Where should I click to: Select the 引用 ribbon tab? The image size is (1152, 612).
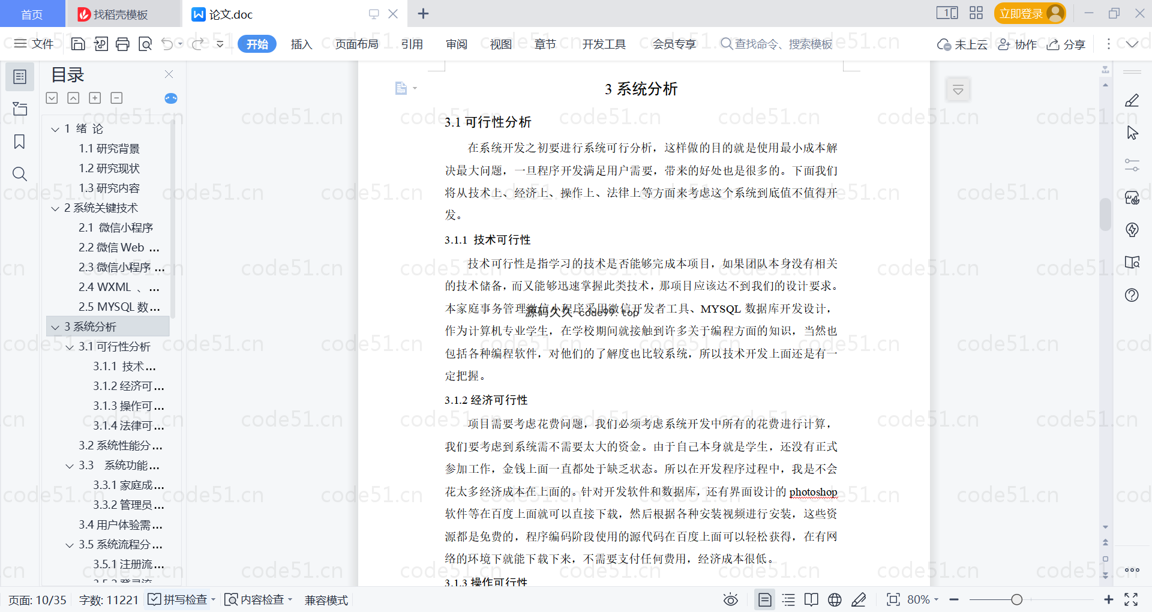(412, 44)
